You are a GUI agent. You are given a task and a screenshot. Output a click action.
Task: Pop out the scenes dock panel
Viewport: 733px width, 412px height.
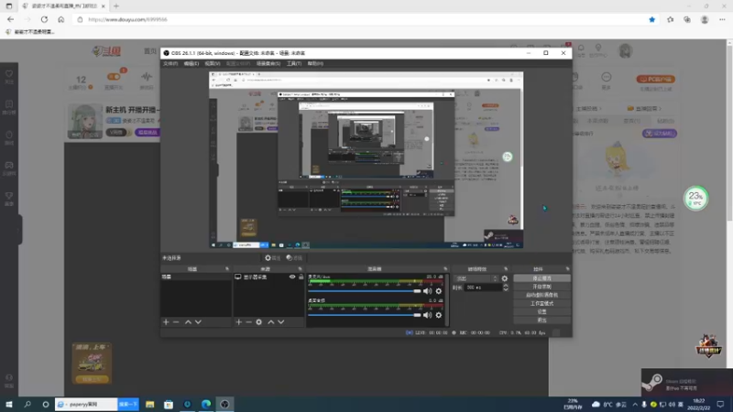(x=227, y=269)
